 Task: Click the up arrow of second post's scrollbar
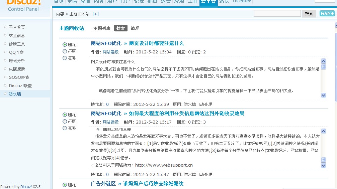click(324, 131)
